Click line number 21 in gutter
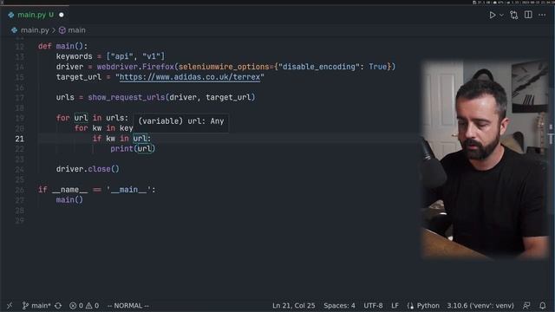The width and height of the screenshot is (555, 312). click(19, 139)
